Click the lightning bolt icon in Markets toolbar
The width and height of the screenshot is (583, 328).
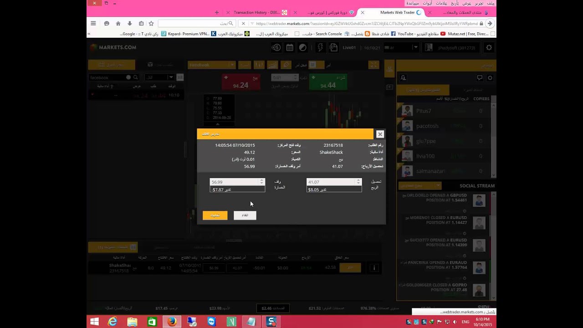320,47
